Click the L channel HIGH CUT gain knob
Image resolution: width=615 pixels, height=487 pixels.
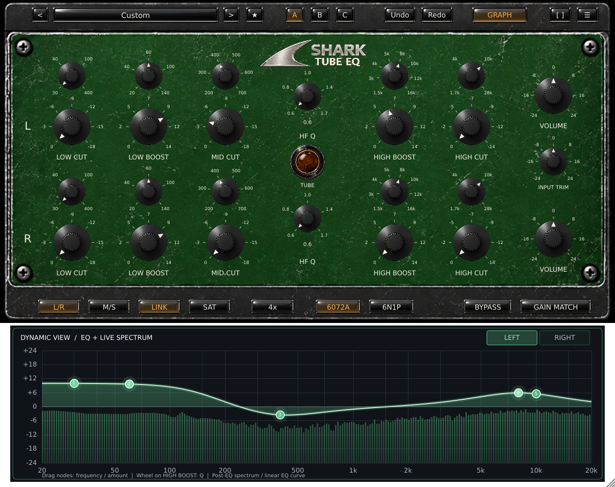pos(471,126)
